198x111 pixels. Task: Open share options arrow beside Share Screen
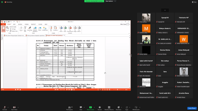click(94, 107)
